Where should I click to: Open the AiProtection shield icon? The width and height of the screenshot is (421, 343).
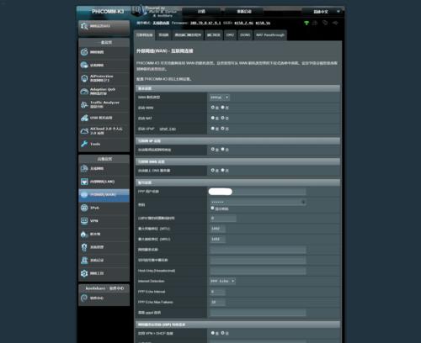pyautogui.click(x=84, y=78)
